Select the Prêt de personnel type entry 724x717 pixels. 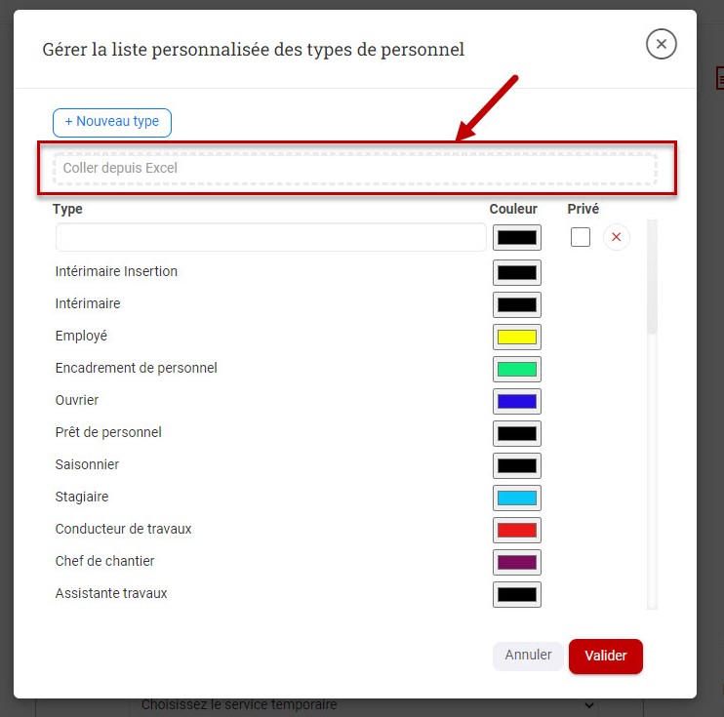tap(108, 432)
